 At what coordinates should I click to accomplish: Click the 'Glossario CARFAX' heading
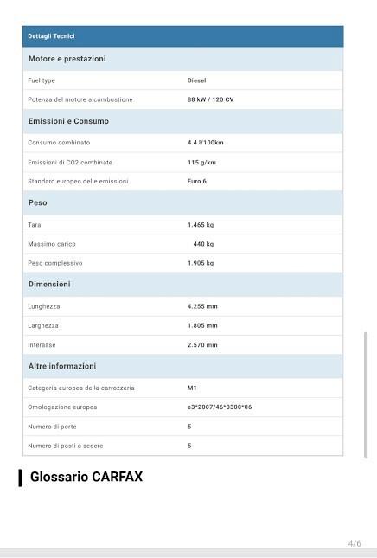86,477
